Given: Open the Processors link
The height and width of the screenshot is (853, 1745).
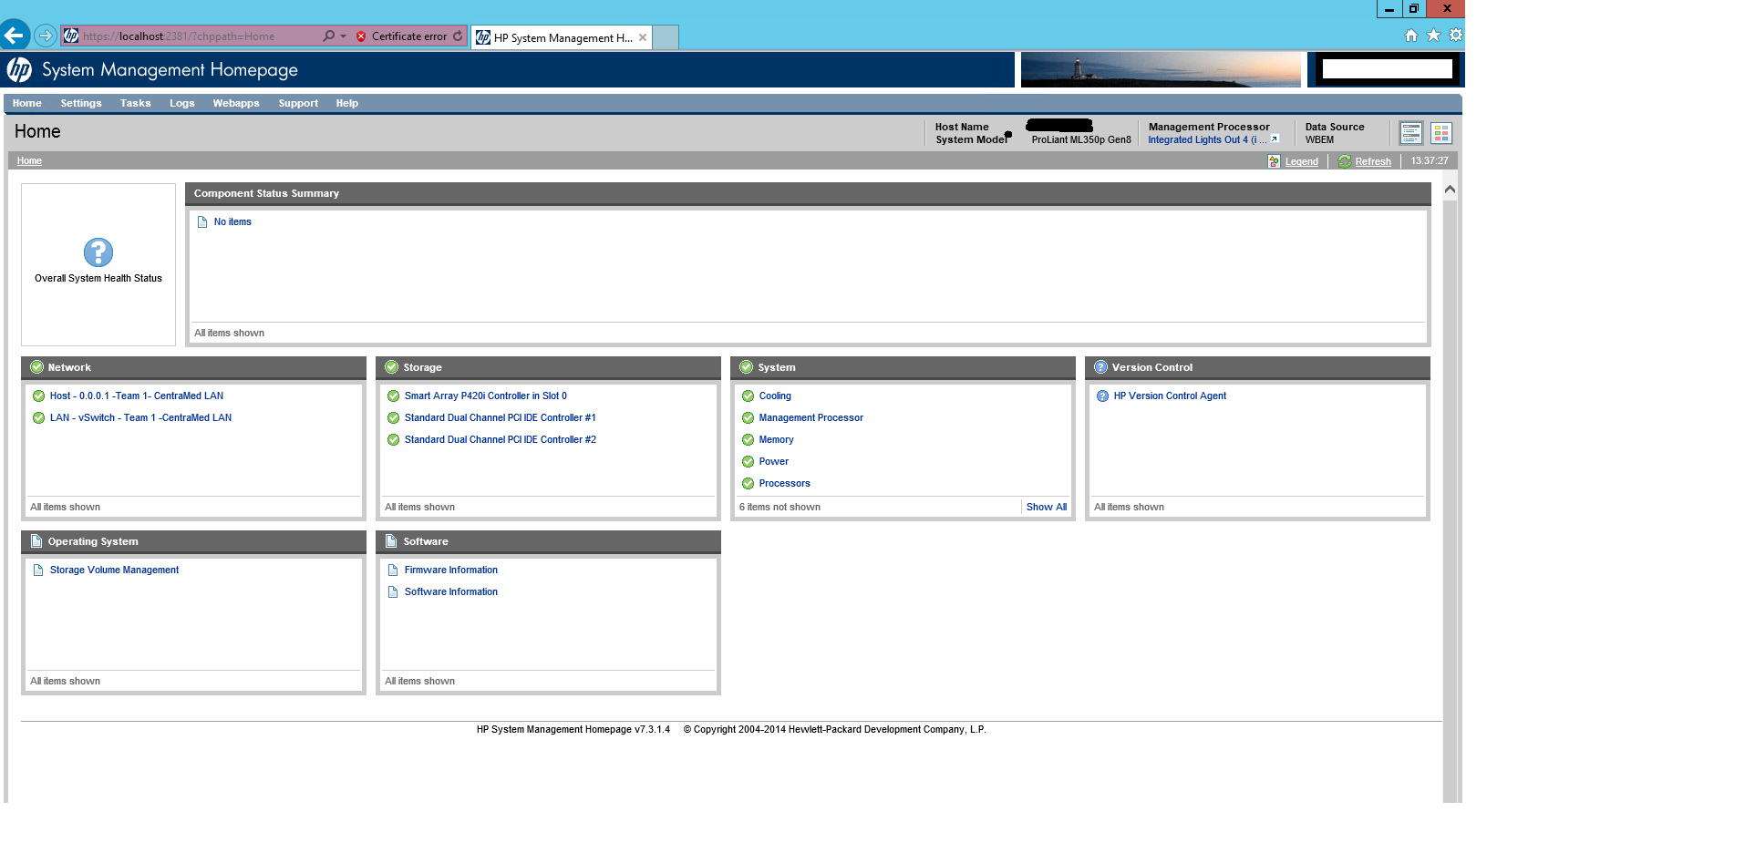Looking at the screenshot, I should [x=784, y=484].
